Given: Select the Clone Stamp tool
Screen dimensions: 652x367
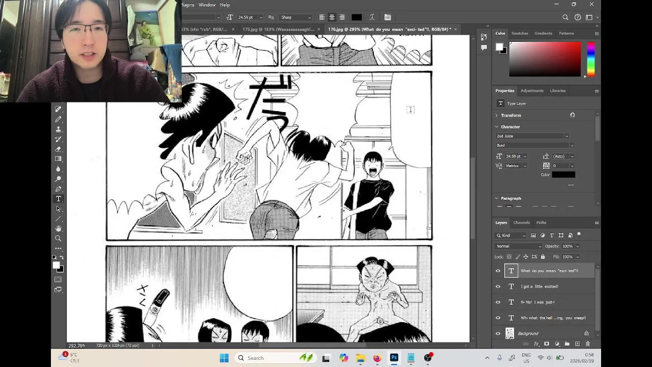Looking at the screenshot, I should click(x=58, y=129).
